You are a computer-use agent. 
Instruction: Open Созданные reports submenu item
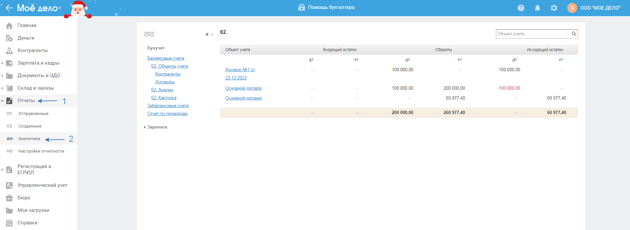[30, 126]
